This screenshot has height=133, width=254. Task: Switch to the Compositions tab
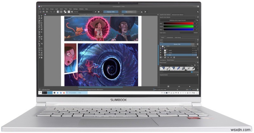click(x=170, y=37)
